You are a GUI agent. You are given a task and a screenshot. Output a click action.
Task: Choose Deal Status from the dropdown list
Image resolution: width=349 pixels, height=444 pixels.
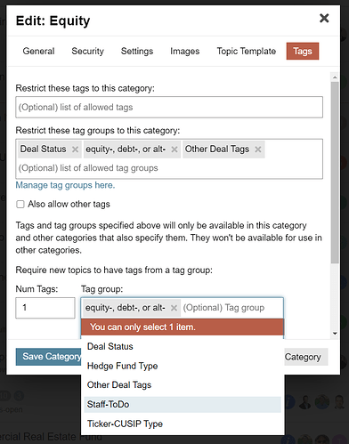point(183,346)
